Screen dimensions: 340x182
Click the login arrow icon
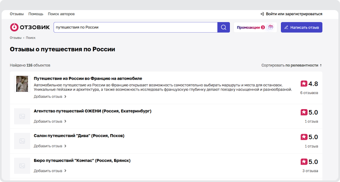(x=262, y=14)
